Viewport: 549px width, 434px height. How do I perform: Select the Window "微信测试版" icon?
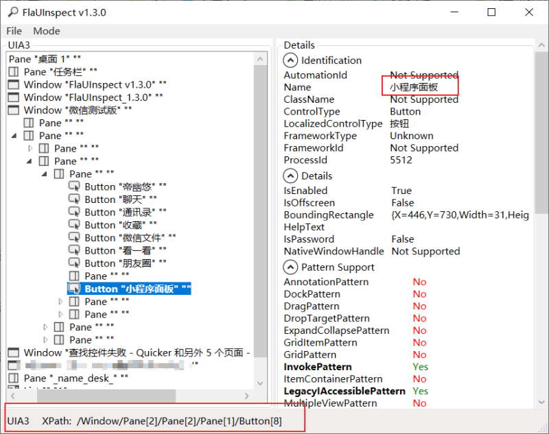coord(13,110)
